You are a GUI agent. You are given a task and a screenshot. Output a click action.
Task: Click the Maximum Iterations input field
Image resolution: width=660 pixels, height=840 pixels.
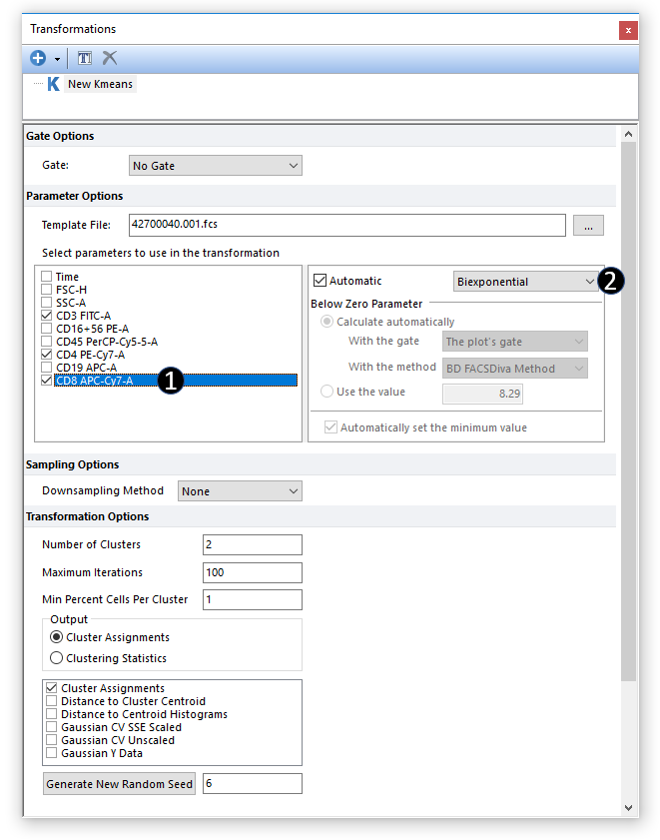(252, 573)
